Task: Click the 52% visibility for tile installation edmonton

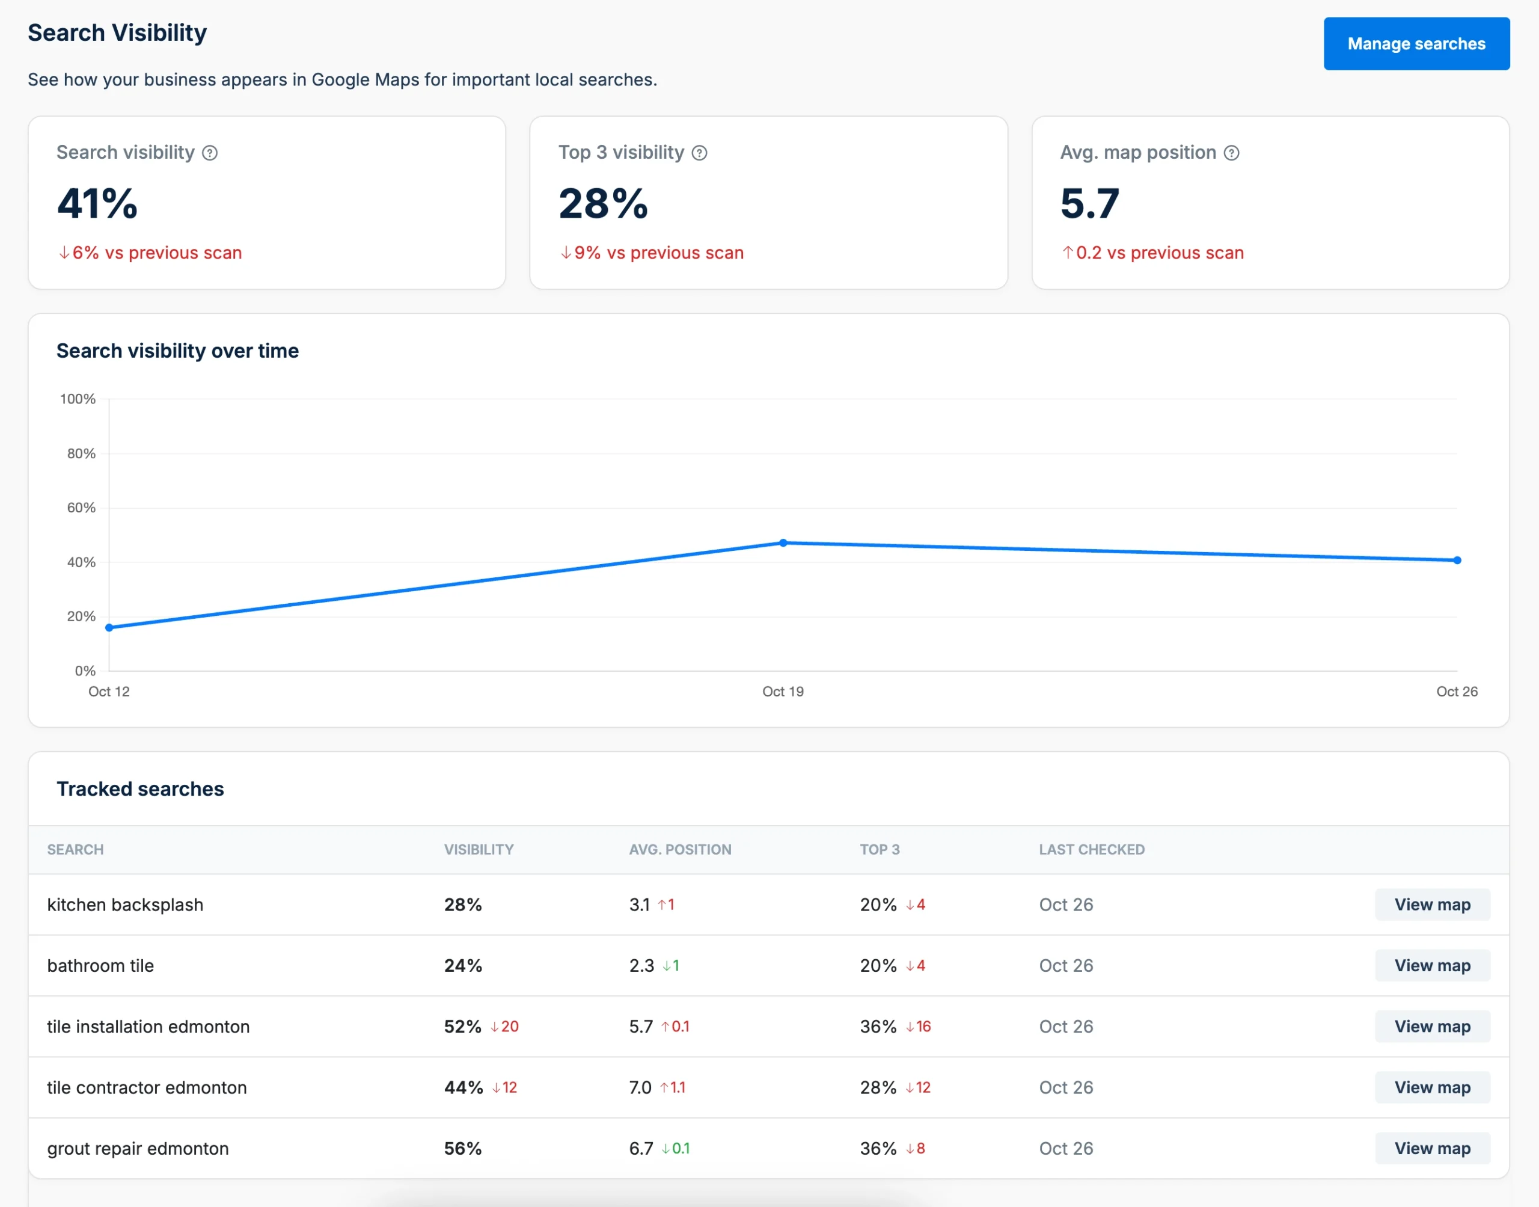Action: click(463, 1026)
